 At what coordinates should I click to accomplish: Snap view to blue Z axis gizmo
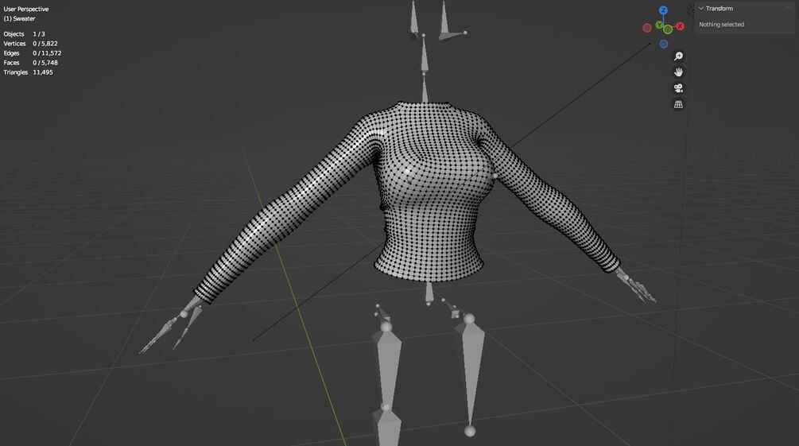coord(663,10)
